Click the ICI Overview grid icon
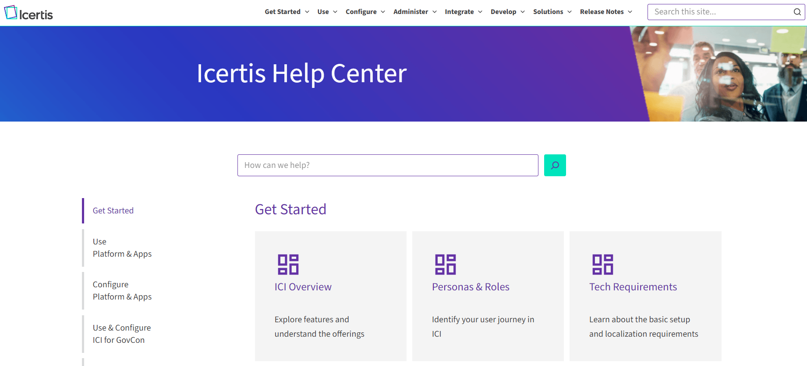 pos(288,265)
